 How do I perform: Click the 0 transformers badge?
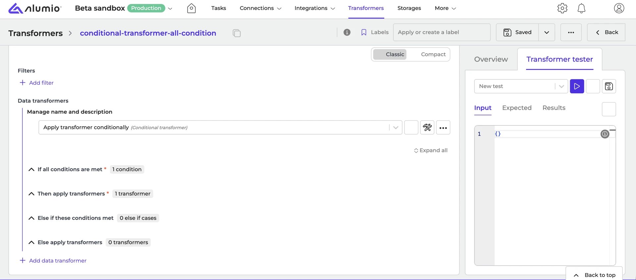(x=128, y=242)
